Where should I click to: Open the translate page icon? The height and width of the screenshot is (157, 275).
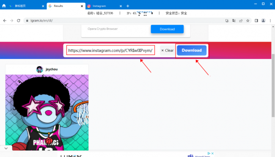234,21
